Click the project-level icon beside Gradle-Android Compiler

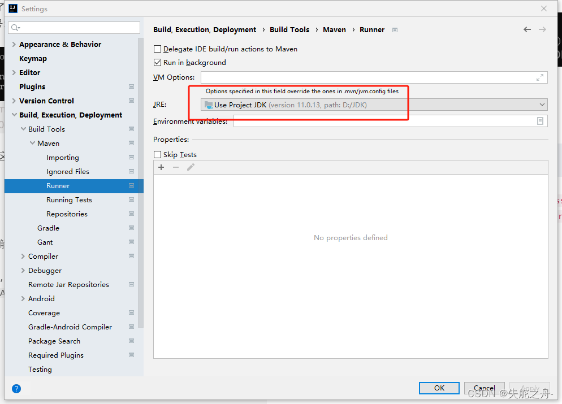132,327
